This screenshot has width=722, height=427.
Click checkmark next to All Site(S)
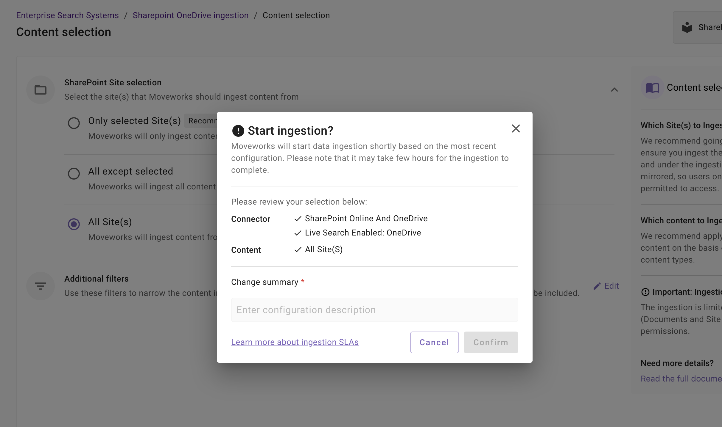[298, 249]
